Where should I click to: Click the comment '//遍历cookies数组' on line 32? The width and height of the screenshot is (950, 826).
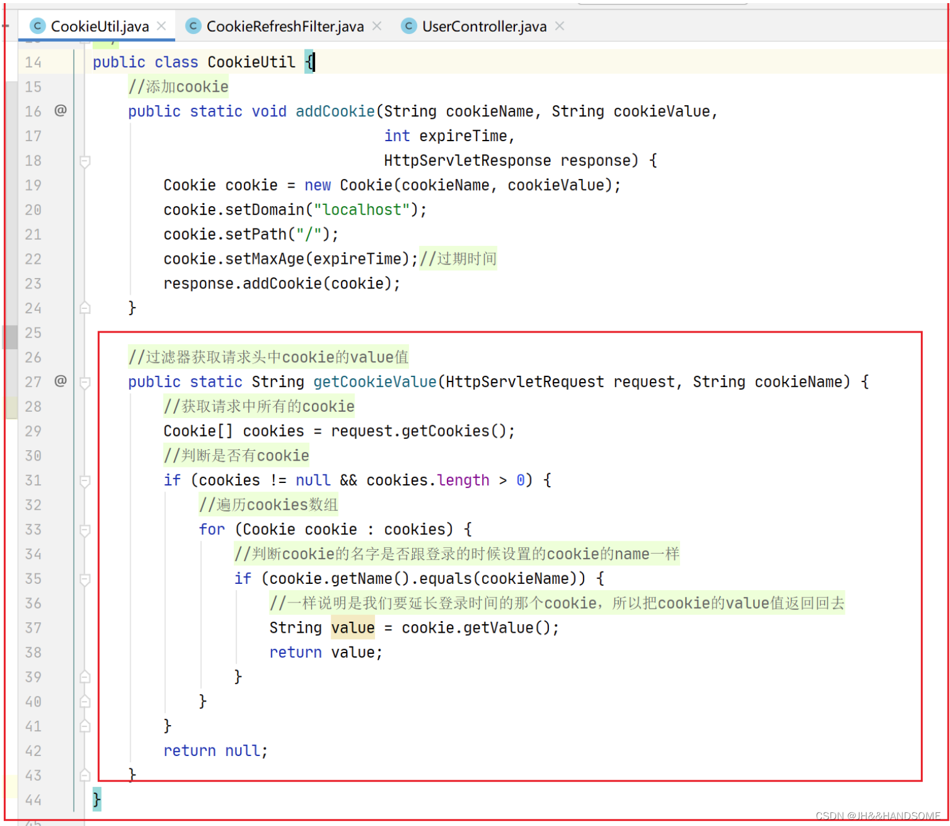tap(269, 505)
